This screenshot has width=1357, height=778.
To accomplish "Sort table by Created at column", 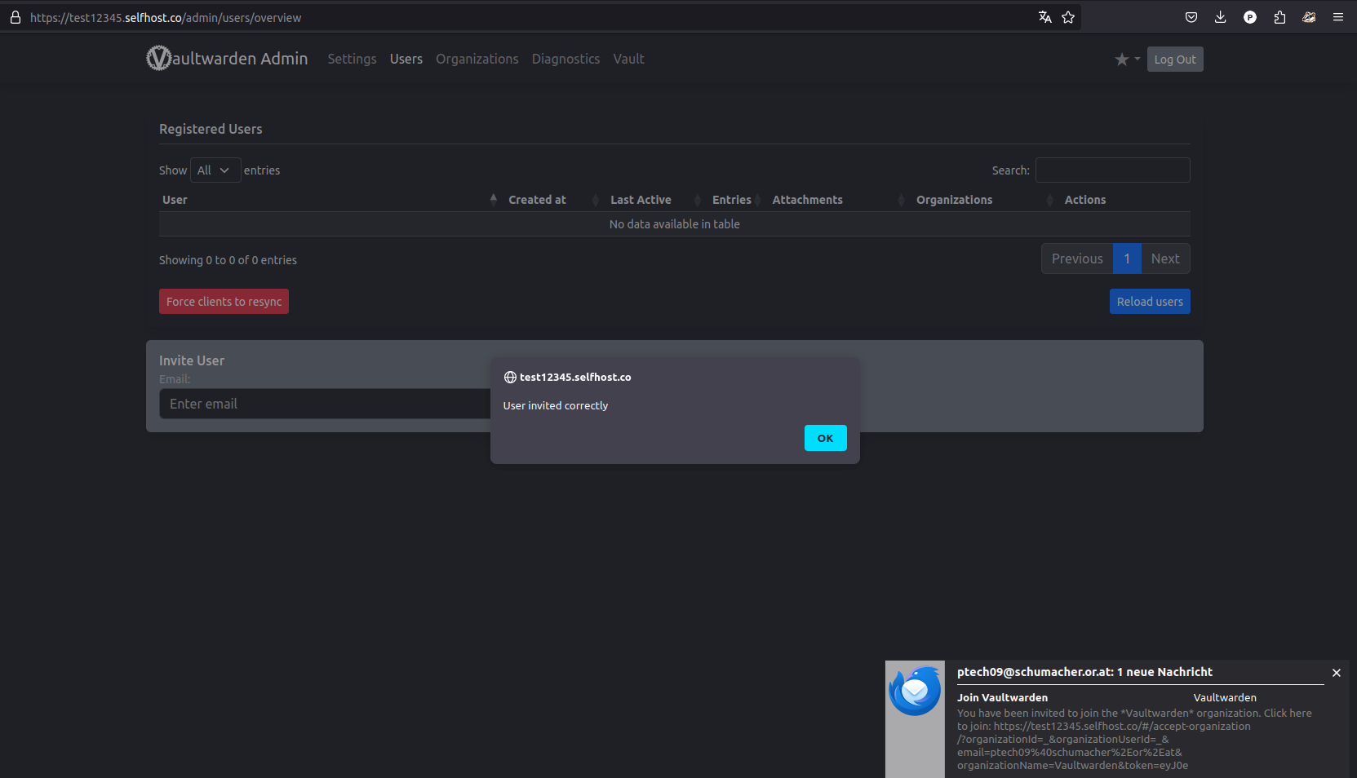I will [x=537, y=200].
